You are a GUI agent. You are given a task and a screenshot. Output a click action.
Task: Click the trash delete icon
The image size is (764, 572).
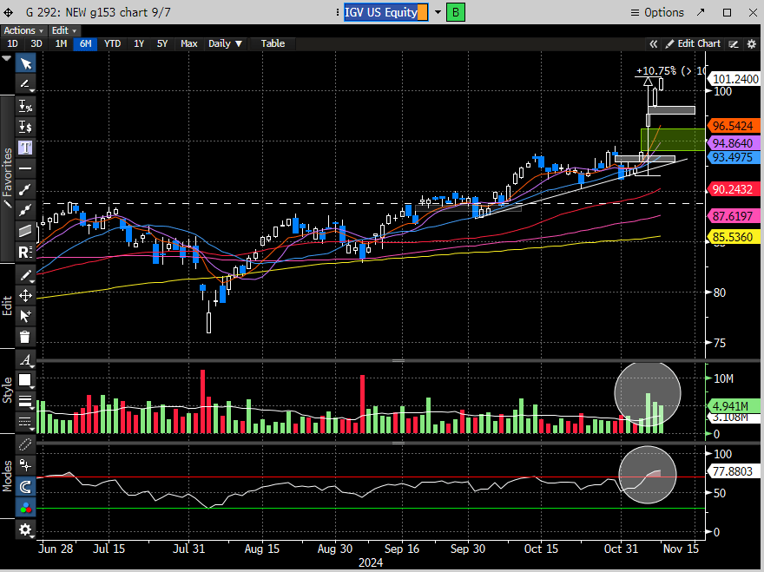pos(25,337)
